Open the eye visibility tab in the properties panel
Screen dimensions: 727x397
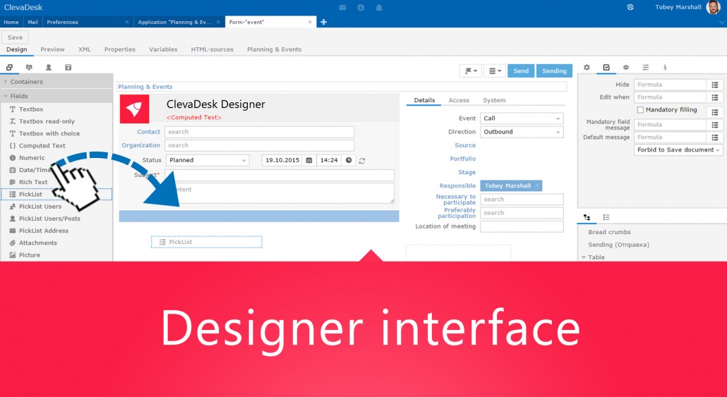626,67
